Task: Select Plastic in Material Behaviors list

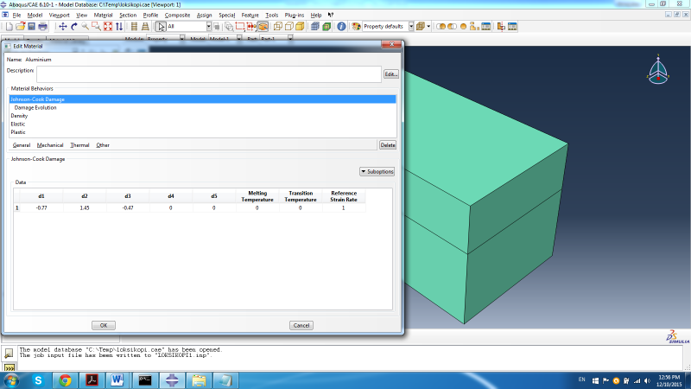Action: coord(203,132)
